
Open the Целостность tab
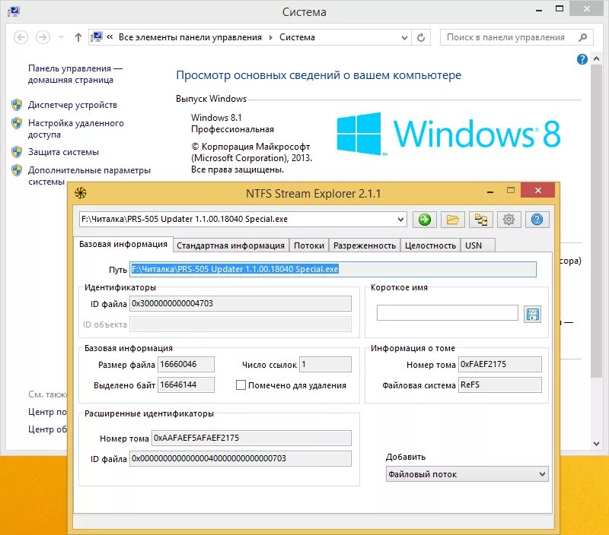click(x=430, y=245)
